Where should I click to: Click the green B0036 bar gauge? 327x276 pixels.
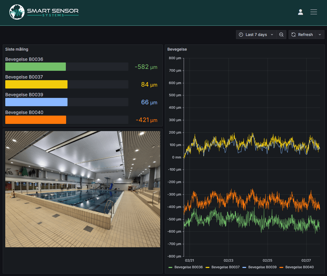point(36,67)
